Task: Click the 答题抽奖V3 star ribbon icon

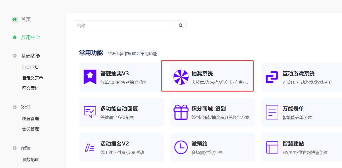Action: click(x=90, y=77)
